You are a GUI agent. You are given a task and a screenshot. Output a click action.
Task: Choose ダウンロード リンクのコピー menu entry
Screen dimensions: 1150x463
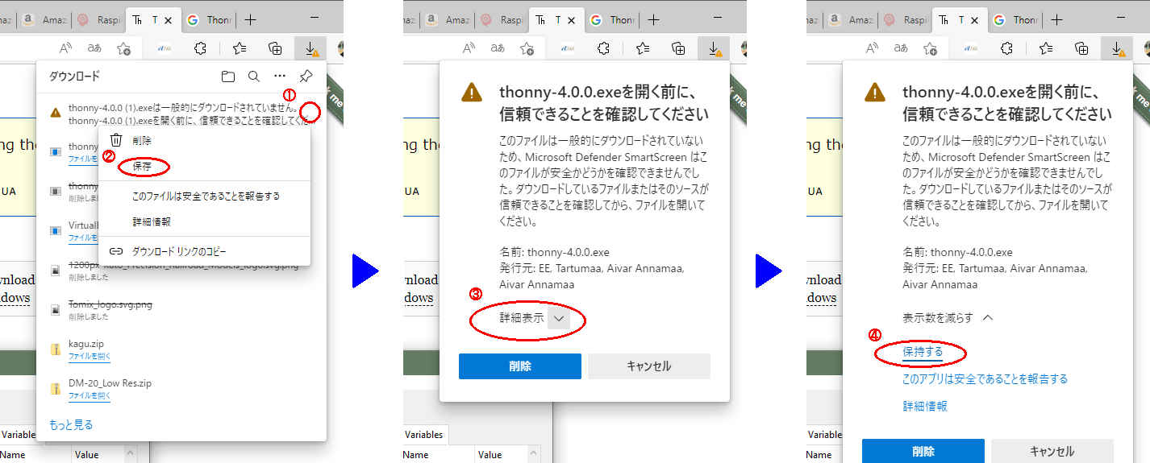(205, 251)
